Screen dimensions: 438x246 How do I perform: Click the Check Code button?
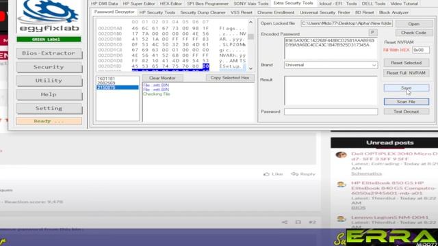(413, 33)
